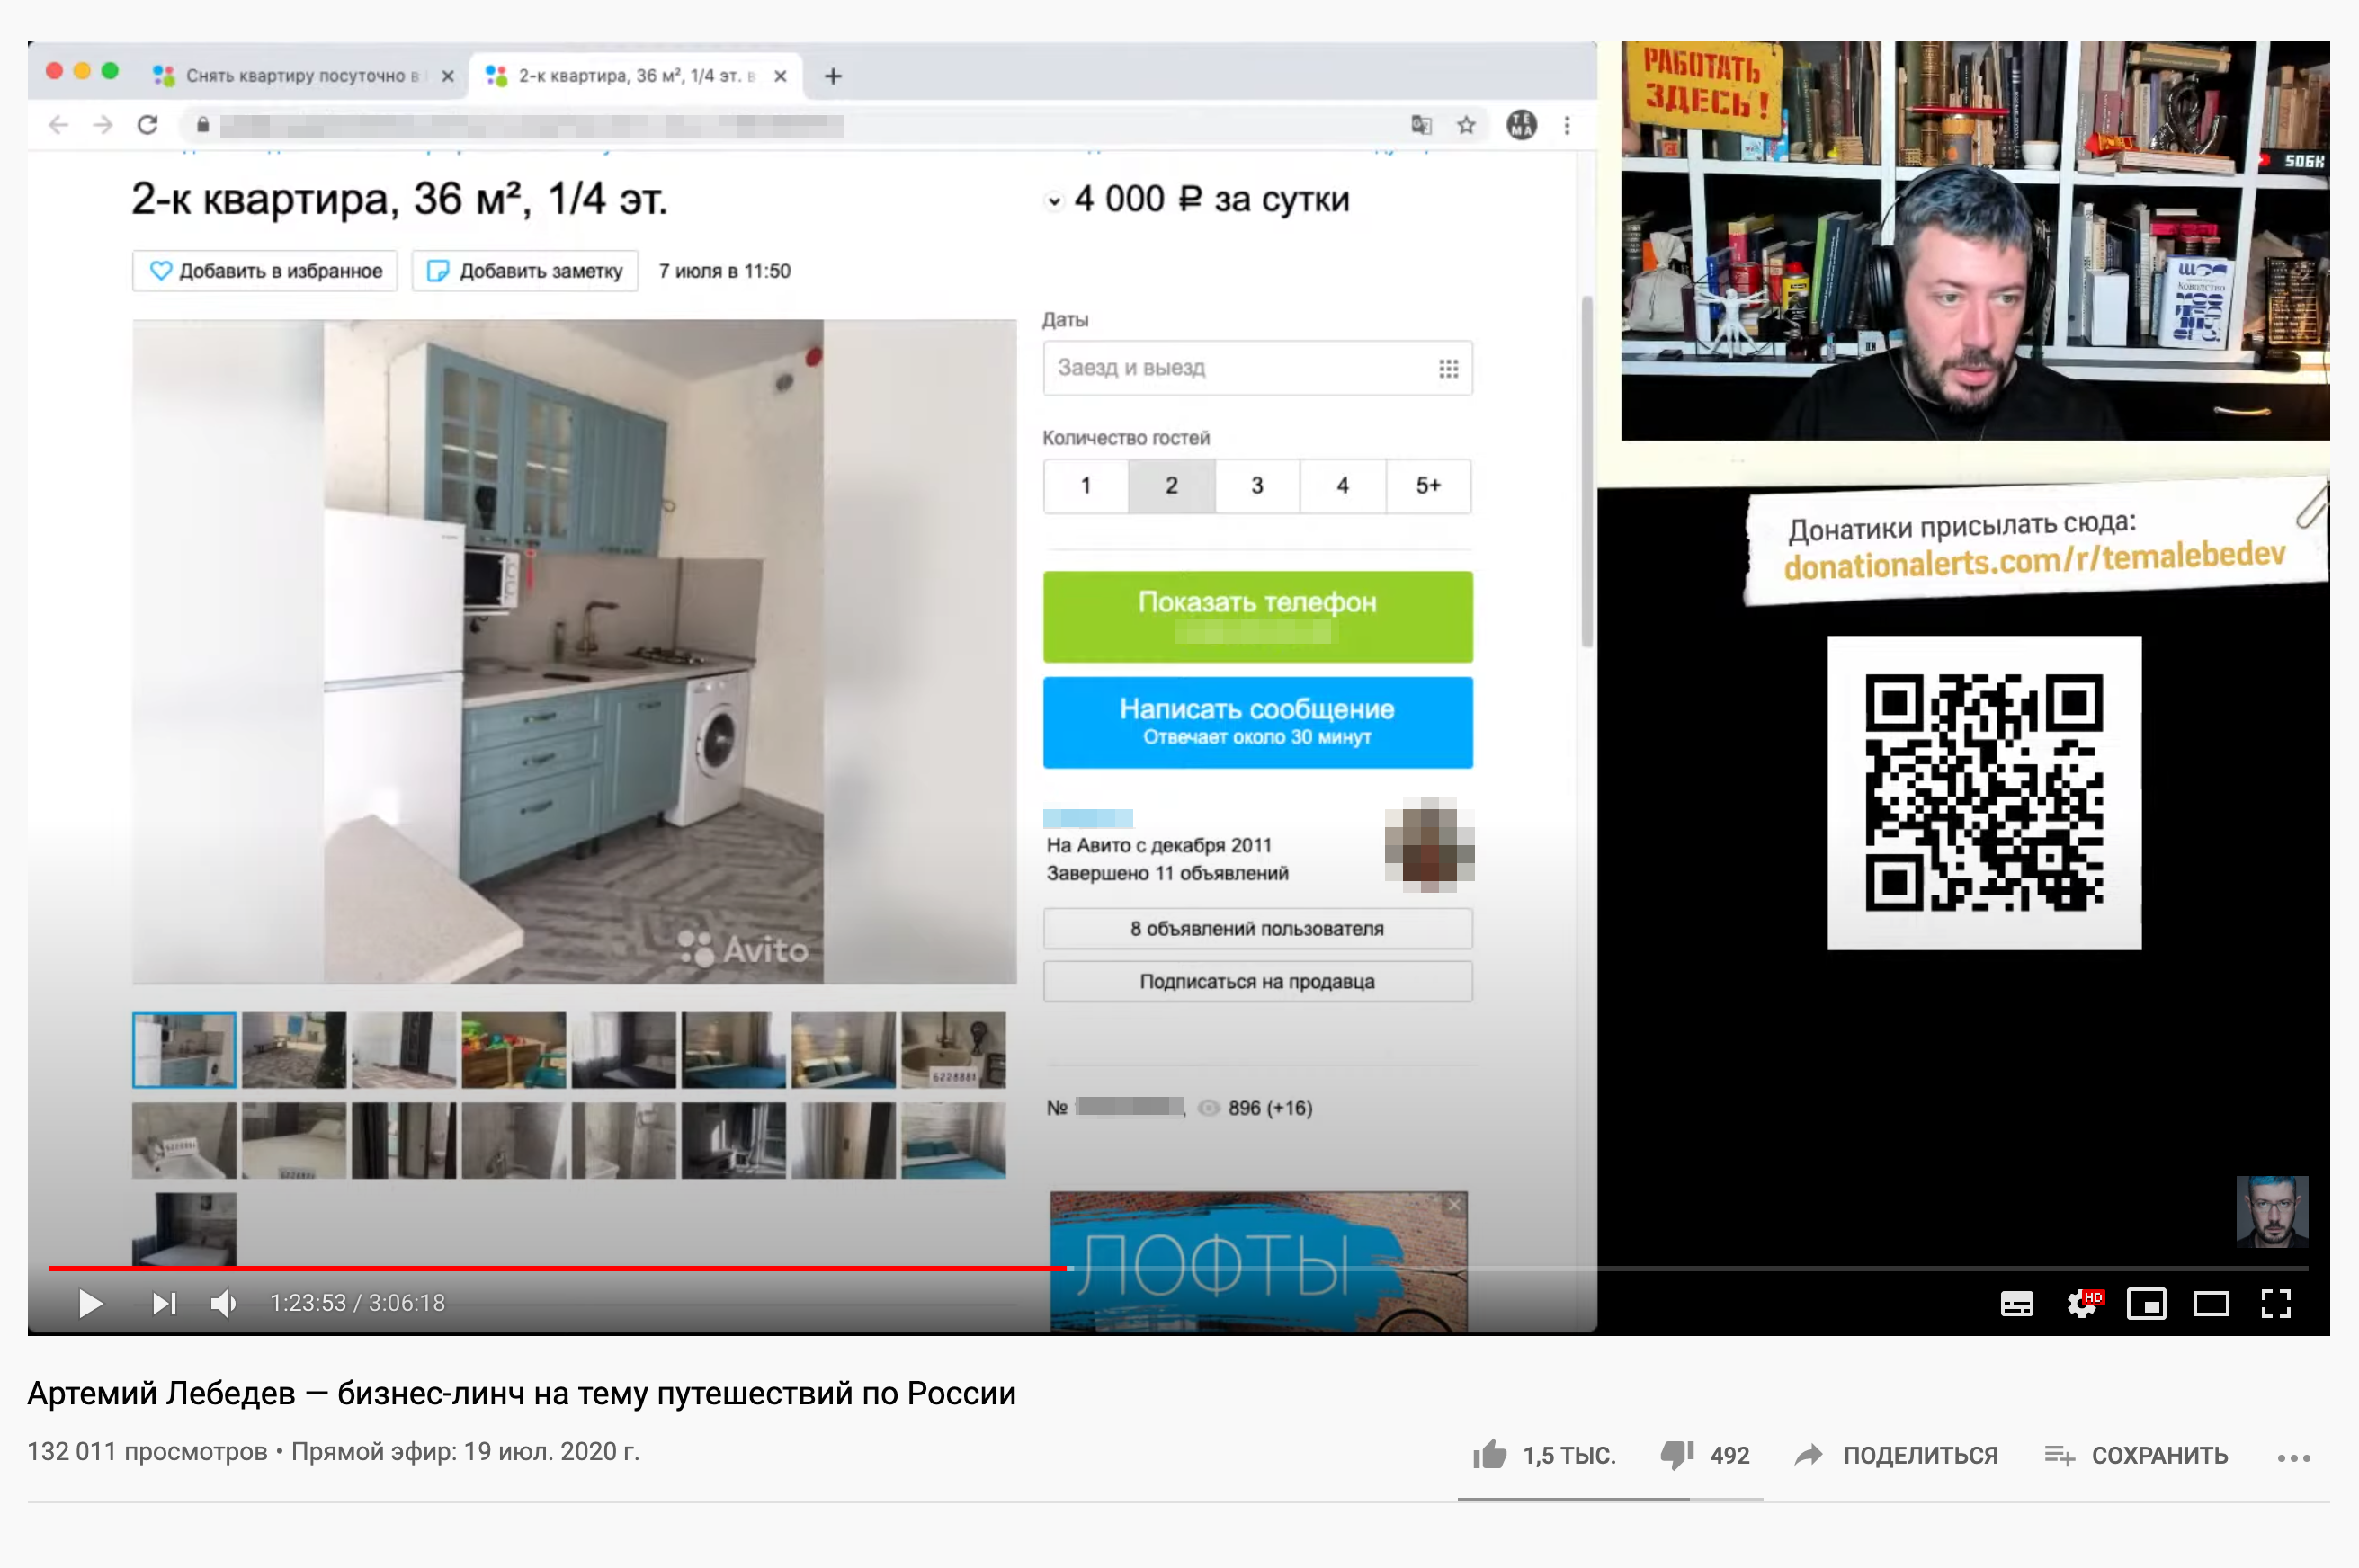Click the video title text

[521, 1393]
